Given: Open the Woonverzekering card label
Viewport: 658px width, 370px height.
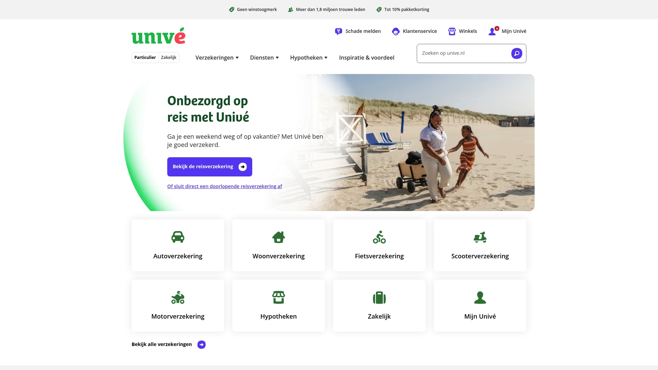Looking at the screenshot, I should 279,256.
